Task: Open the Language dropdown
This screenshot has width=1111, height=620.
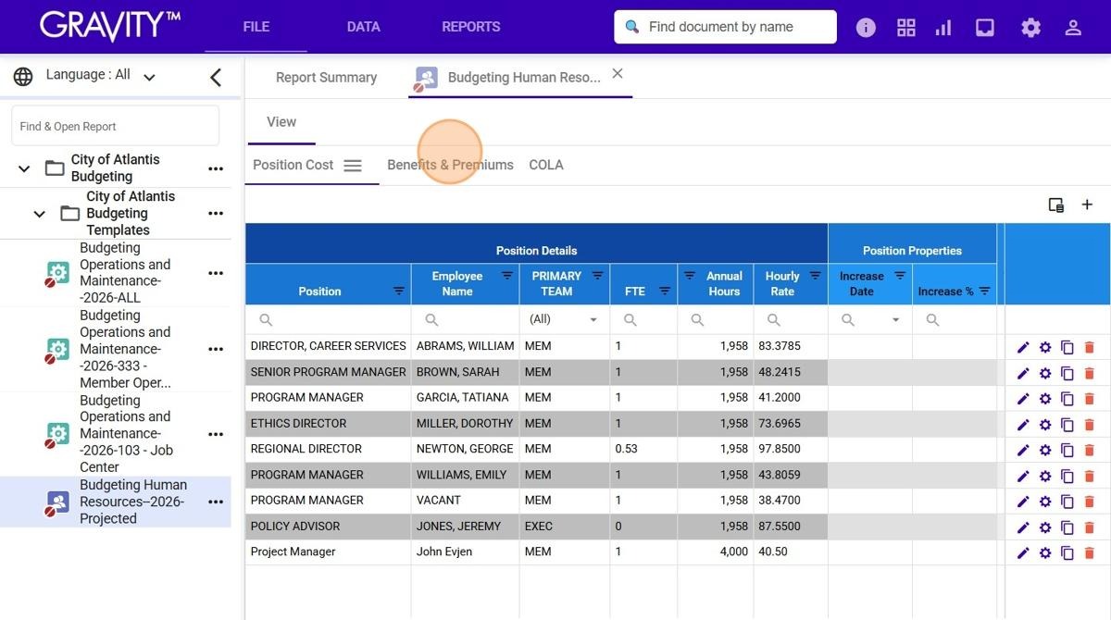Action: pyautogui.click(x=101, y=76)
